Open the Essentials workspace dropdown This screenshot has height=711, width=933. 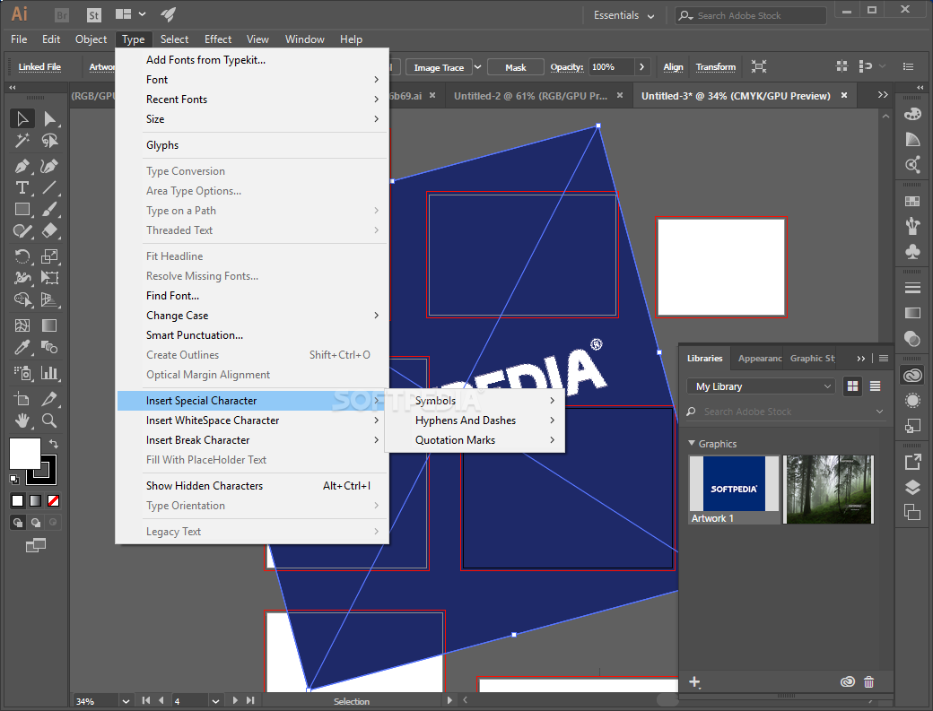pos(623,15)
